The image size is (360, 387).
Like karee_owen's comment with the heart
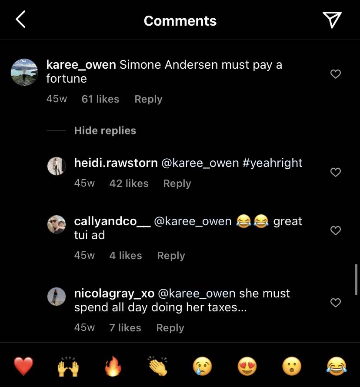[x=336, y=74]
